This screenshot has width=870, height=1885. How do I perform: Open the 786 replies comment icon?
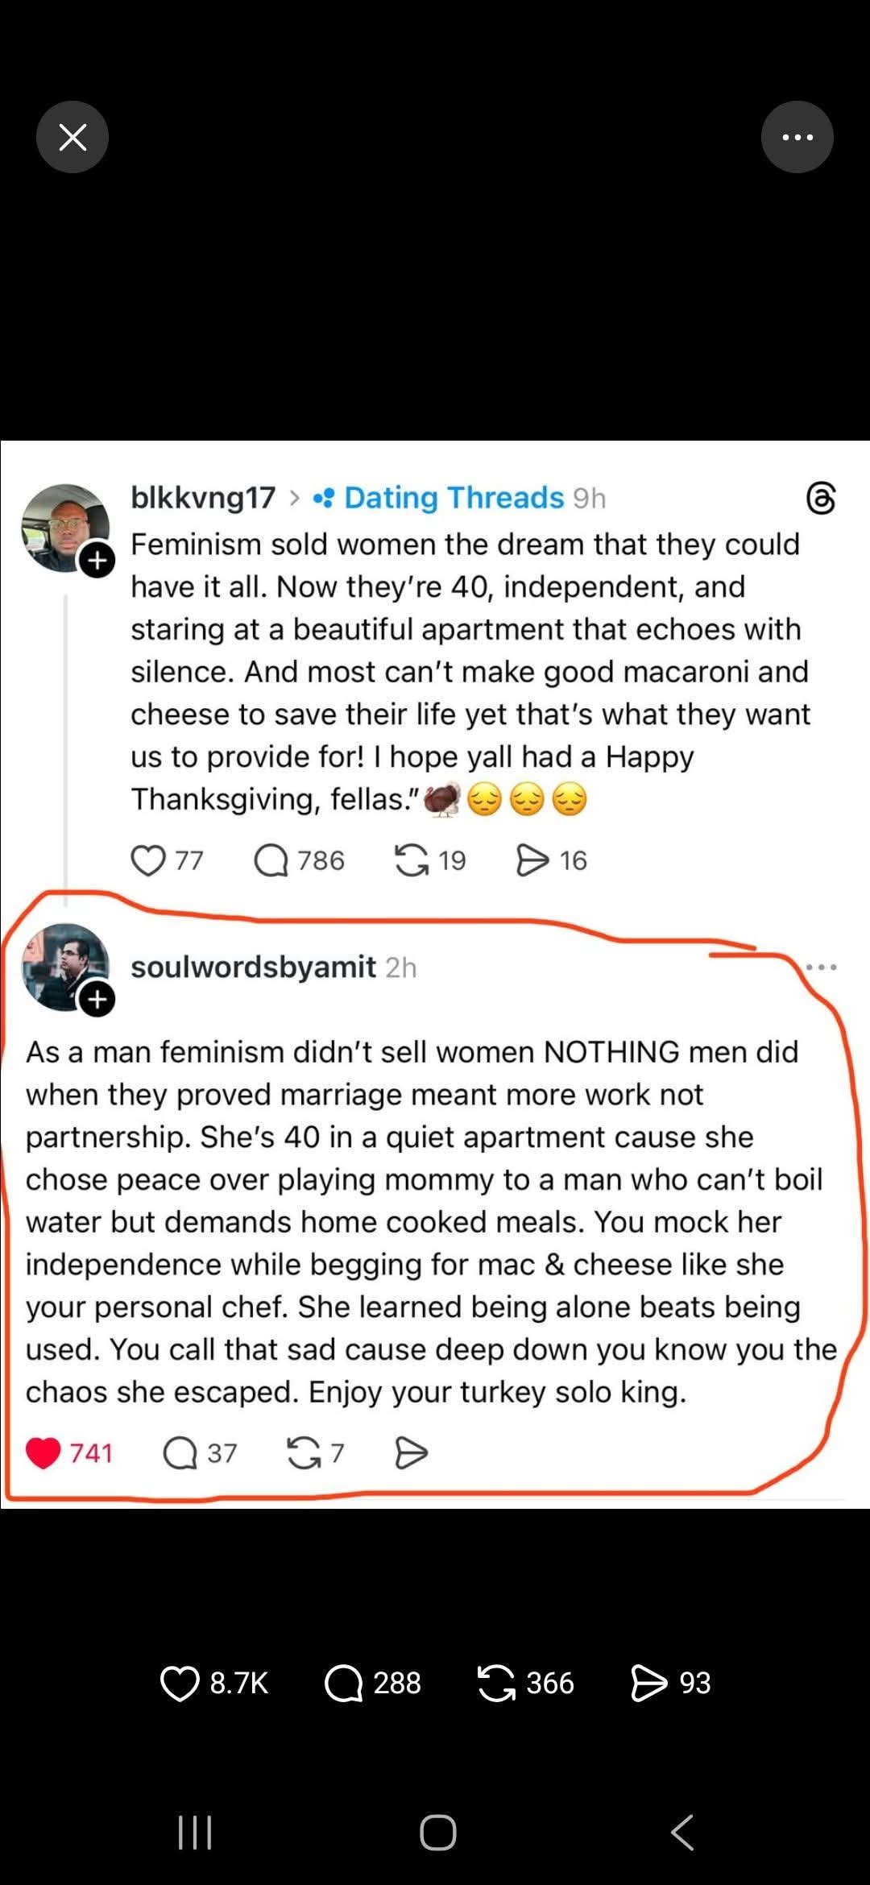[271, 860]
